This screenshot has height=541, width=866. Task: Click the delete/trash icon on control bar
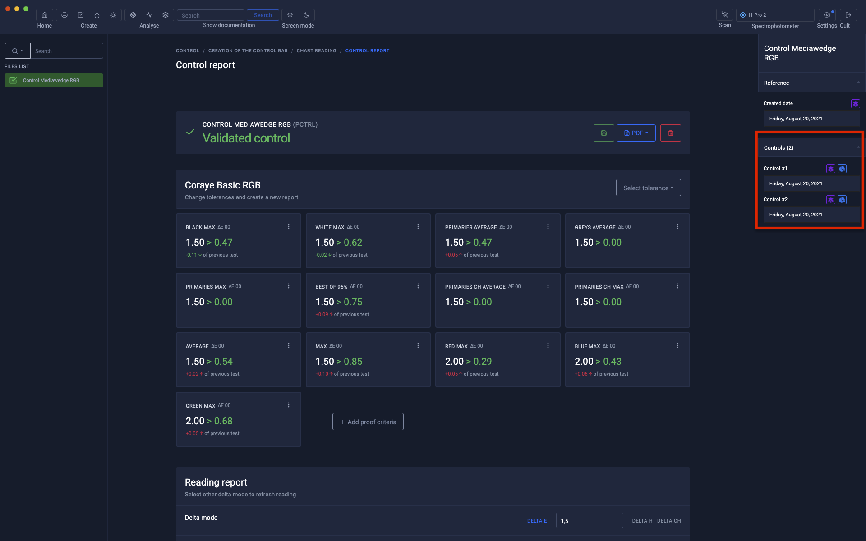pyautogui.click(x=670, y=132)
